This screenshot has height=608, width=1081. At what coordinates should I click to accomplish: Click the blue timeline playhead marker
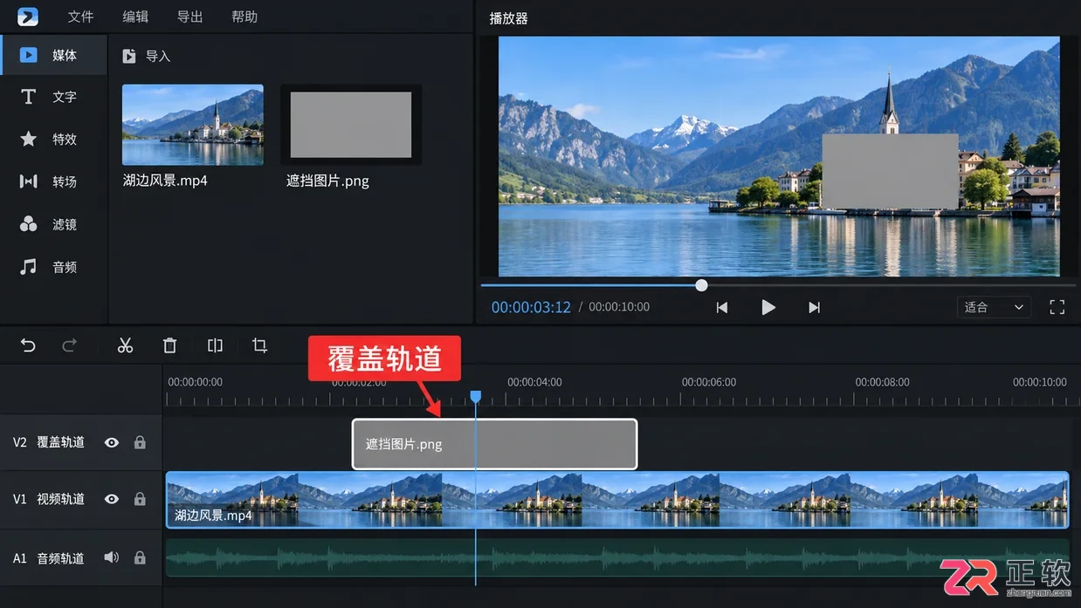click(x=476, y=397)
